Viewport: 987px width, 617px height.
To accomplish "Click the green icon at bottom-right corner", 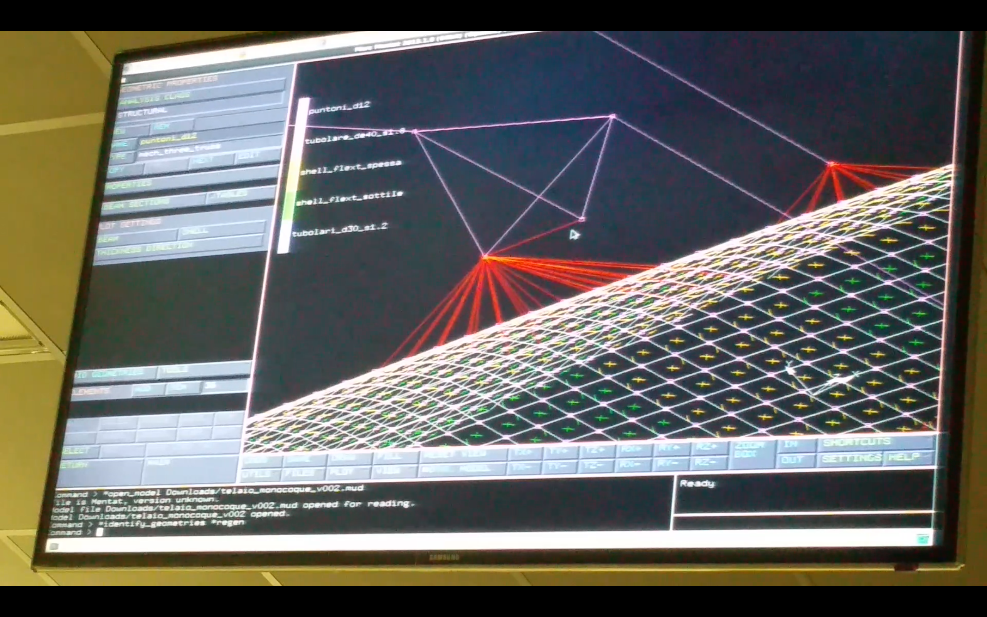I will 923,539.
